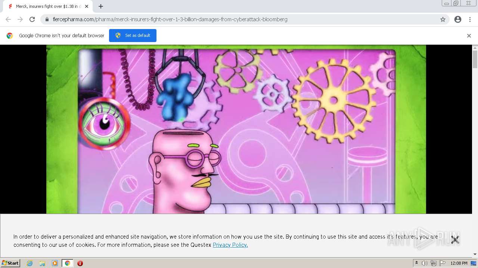Click the scrollbar up arrow
Image resolution: width=478 pixels, height=268 pixels.
[475, 48]
